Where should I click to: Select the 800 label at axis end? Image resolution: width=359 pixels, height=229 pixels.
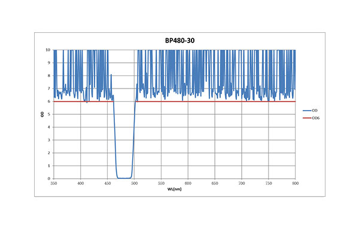pyautogui.click(x=296, y=183)
